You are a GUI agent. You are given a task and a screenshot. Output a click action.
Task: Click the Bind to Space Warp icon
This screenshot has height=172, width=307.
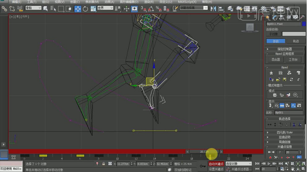pyautogui.click(x=20, y=8)
